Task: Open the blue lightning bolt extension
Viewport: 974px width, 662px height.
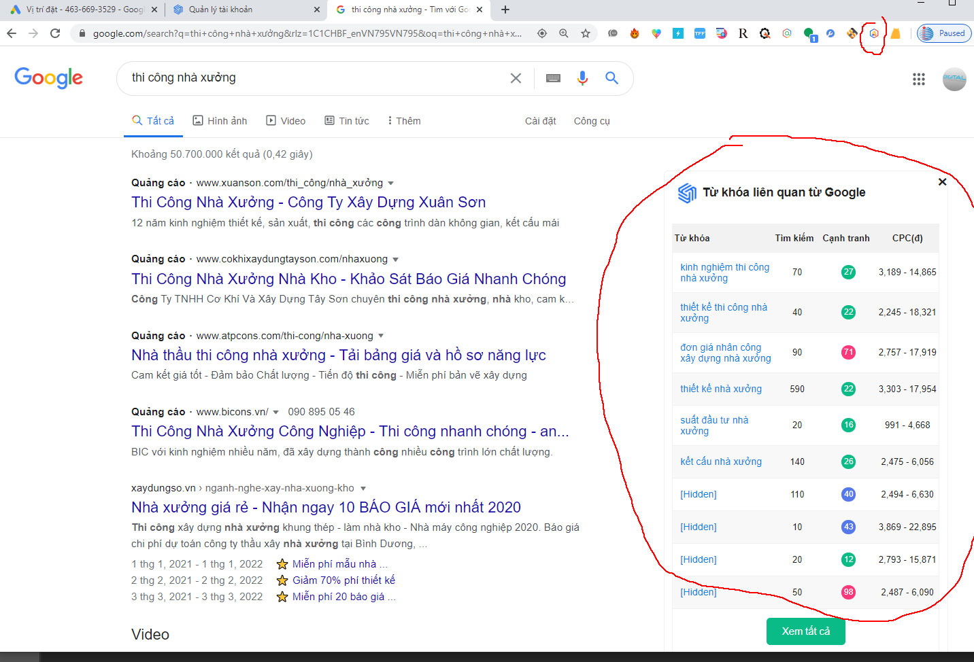Action: pyautogui.click(x=678, y=33)
